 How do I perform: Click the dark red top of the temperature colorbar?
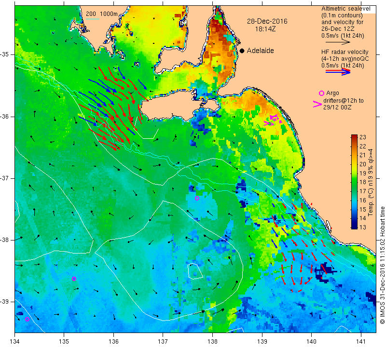[x=354, y=137]
